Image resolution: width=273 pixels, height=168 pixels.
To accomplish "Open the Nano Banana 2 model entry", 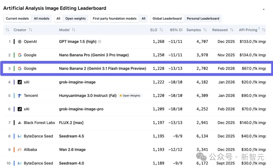I will 102,69.
